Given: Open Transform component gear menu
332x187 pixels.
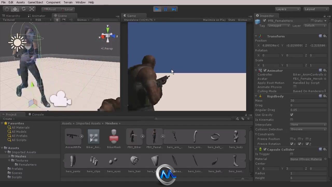Looking at the screenshot, I should tap(325, 36).
